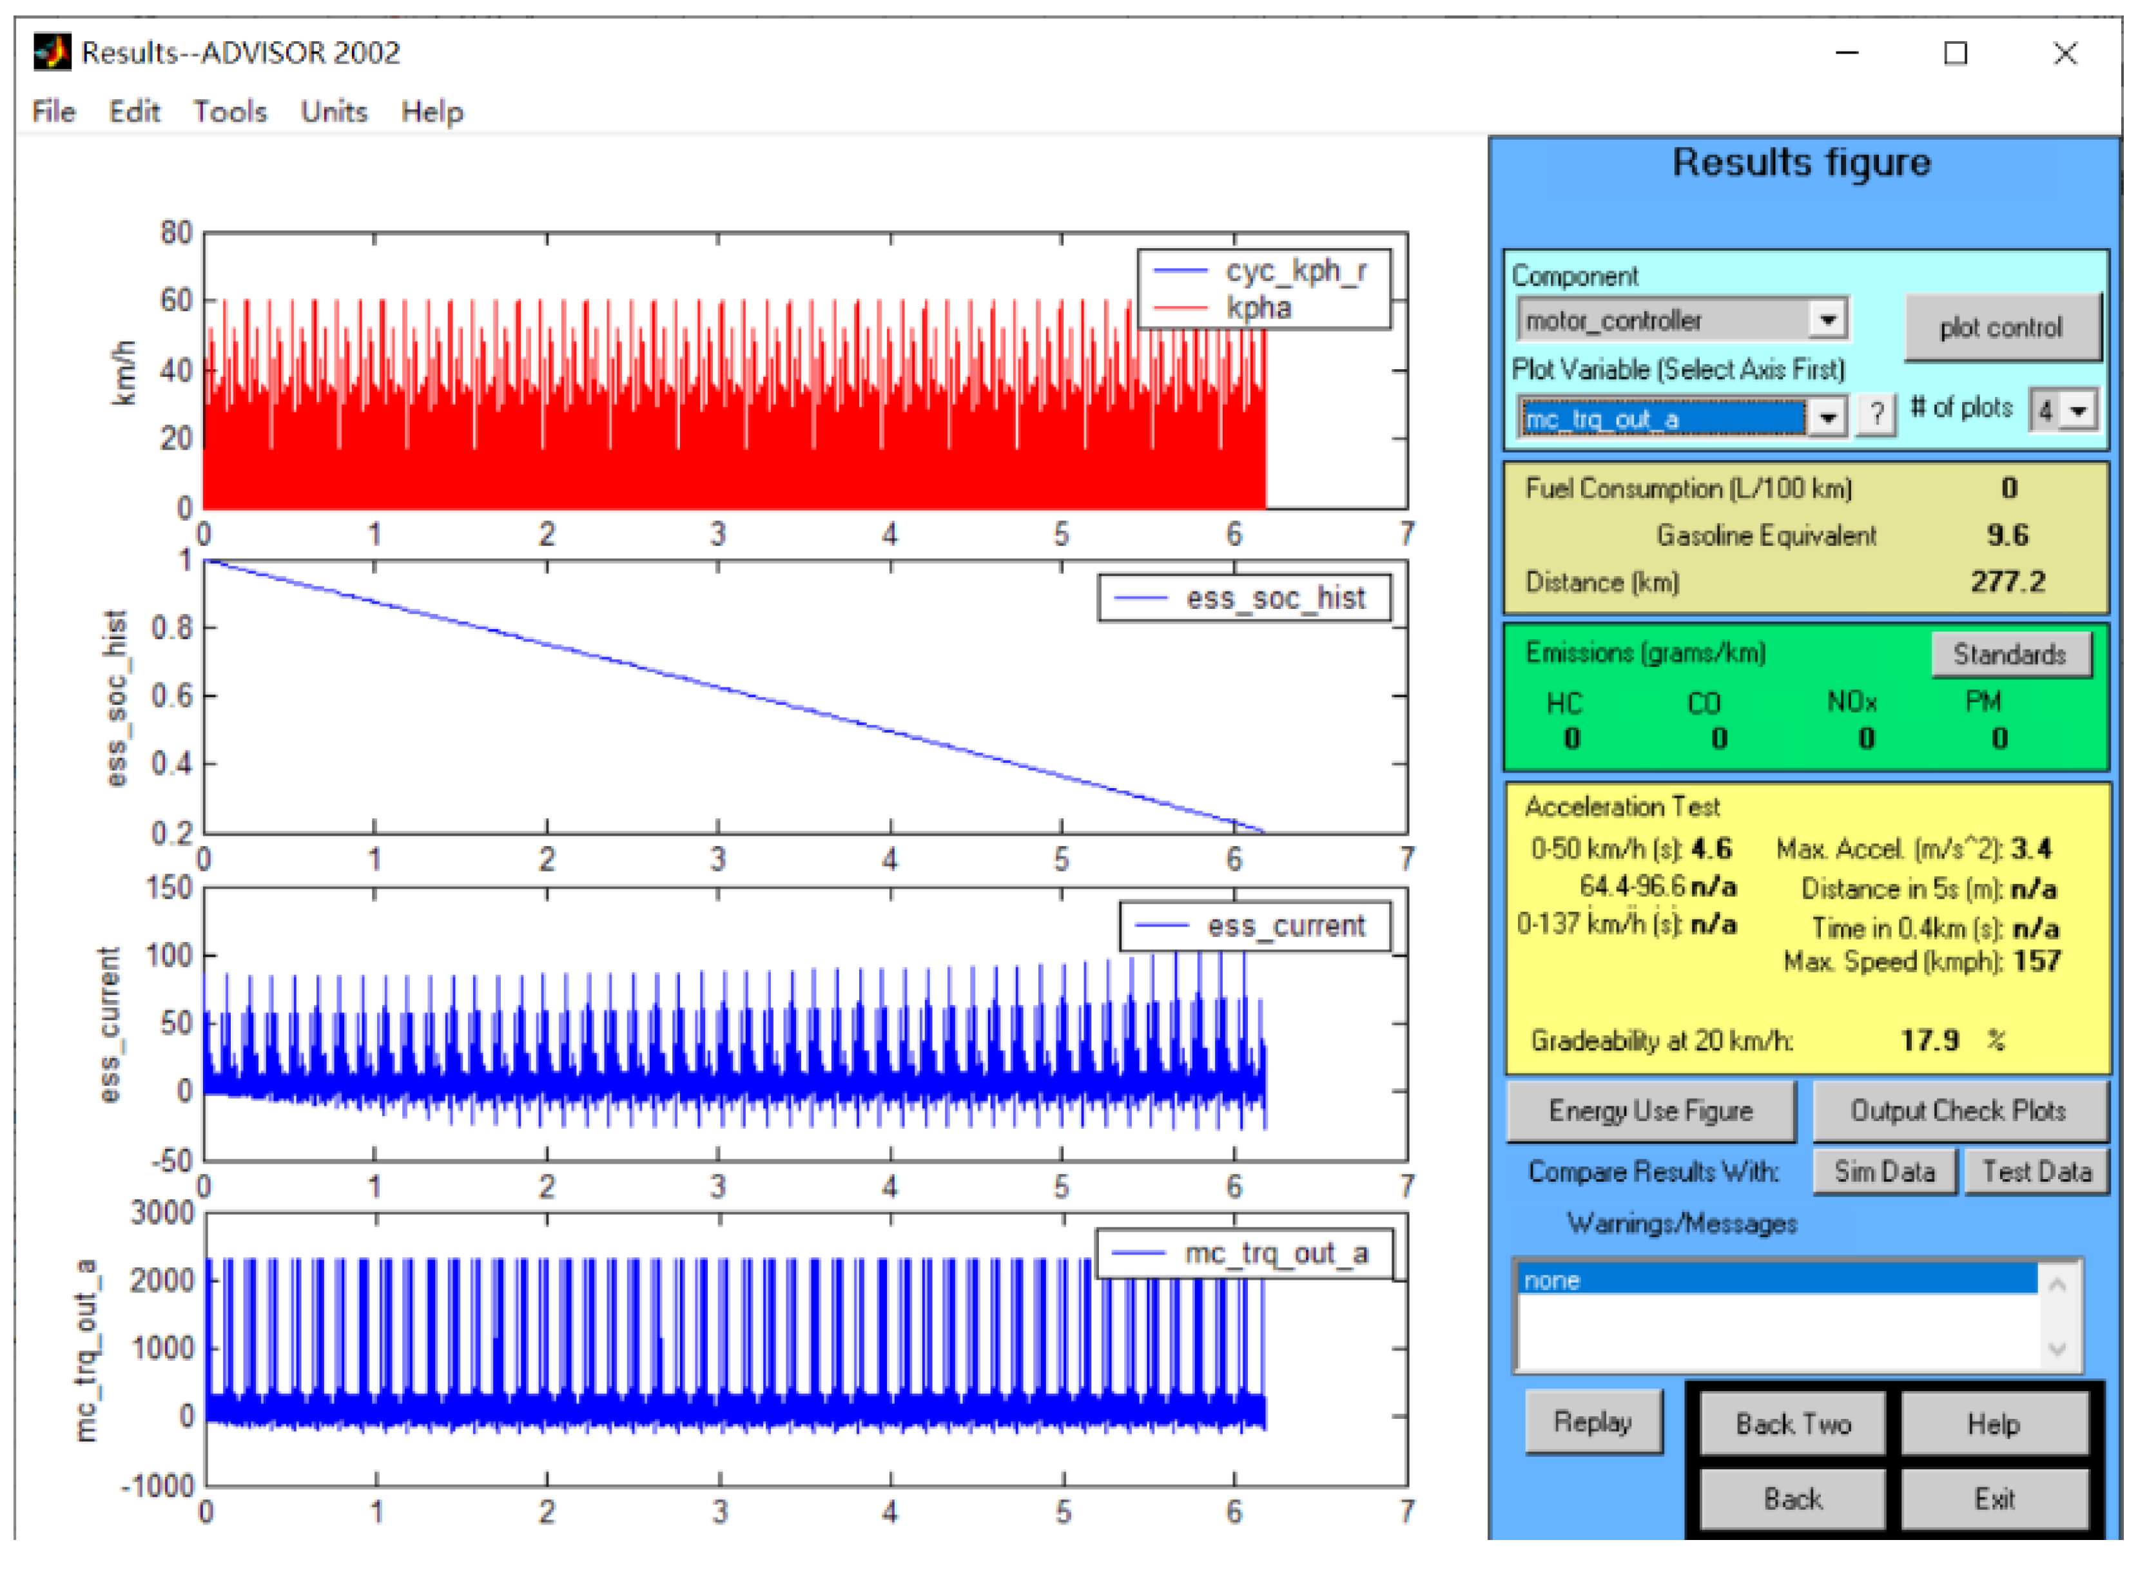The width and height of the screenshot is (2138, 1569).
Task: Open the Tools menu
Action: pyautogui.click(x=230, y=112)
